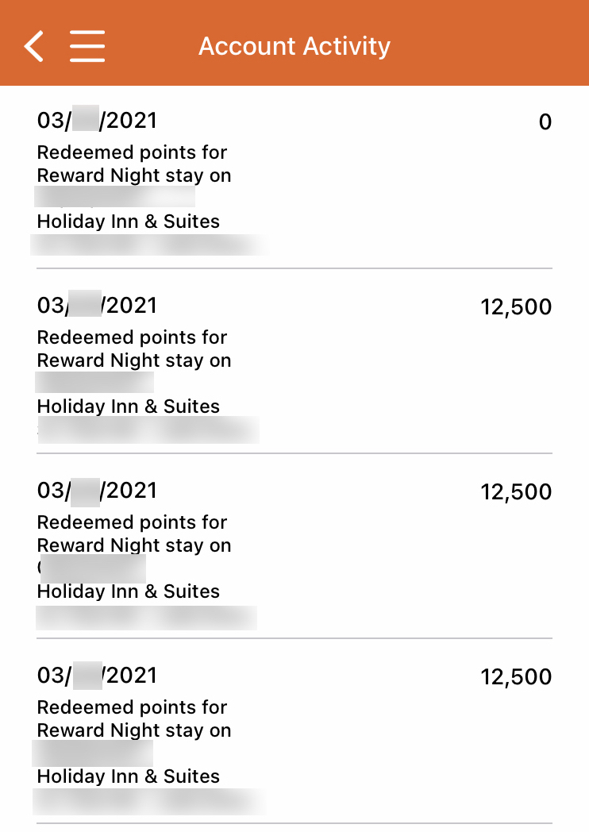Tap the back arrow icon
Viewport: 589px width, 832px height.
coord(33,46)
